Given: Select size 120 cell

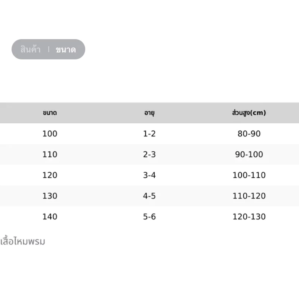Looking at the screenshot, I should point(50,175).
